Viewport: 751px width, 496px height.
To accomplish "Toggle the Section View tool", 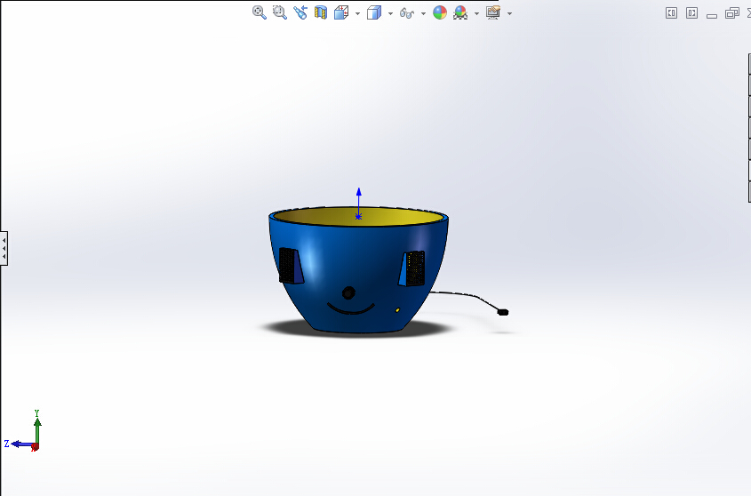I will click(321, 12).
